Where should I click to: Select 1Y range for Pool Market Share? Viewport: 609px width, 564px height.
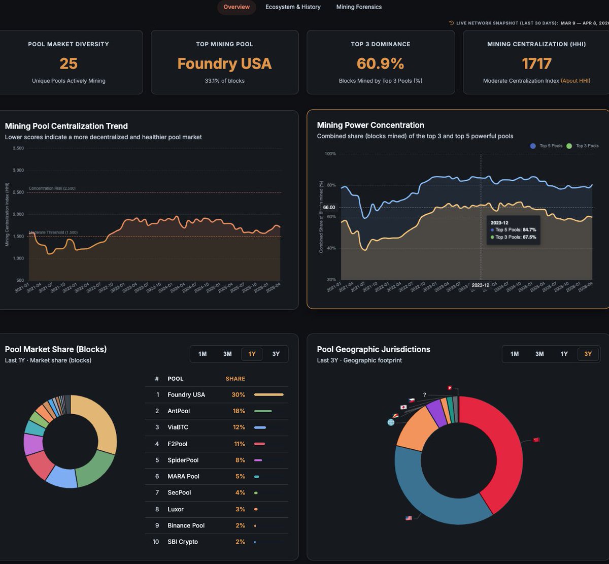pos(252,354)
